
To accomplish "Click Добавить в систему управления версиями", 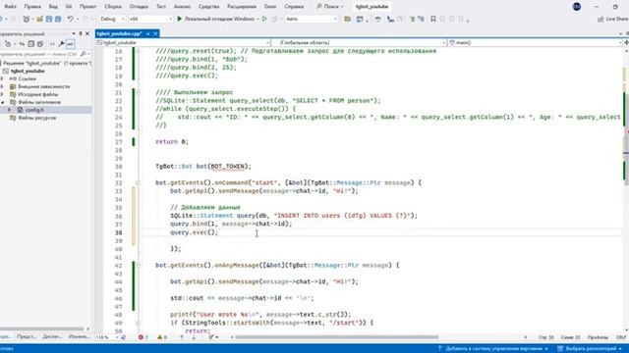I will click(x=493, y=349).
